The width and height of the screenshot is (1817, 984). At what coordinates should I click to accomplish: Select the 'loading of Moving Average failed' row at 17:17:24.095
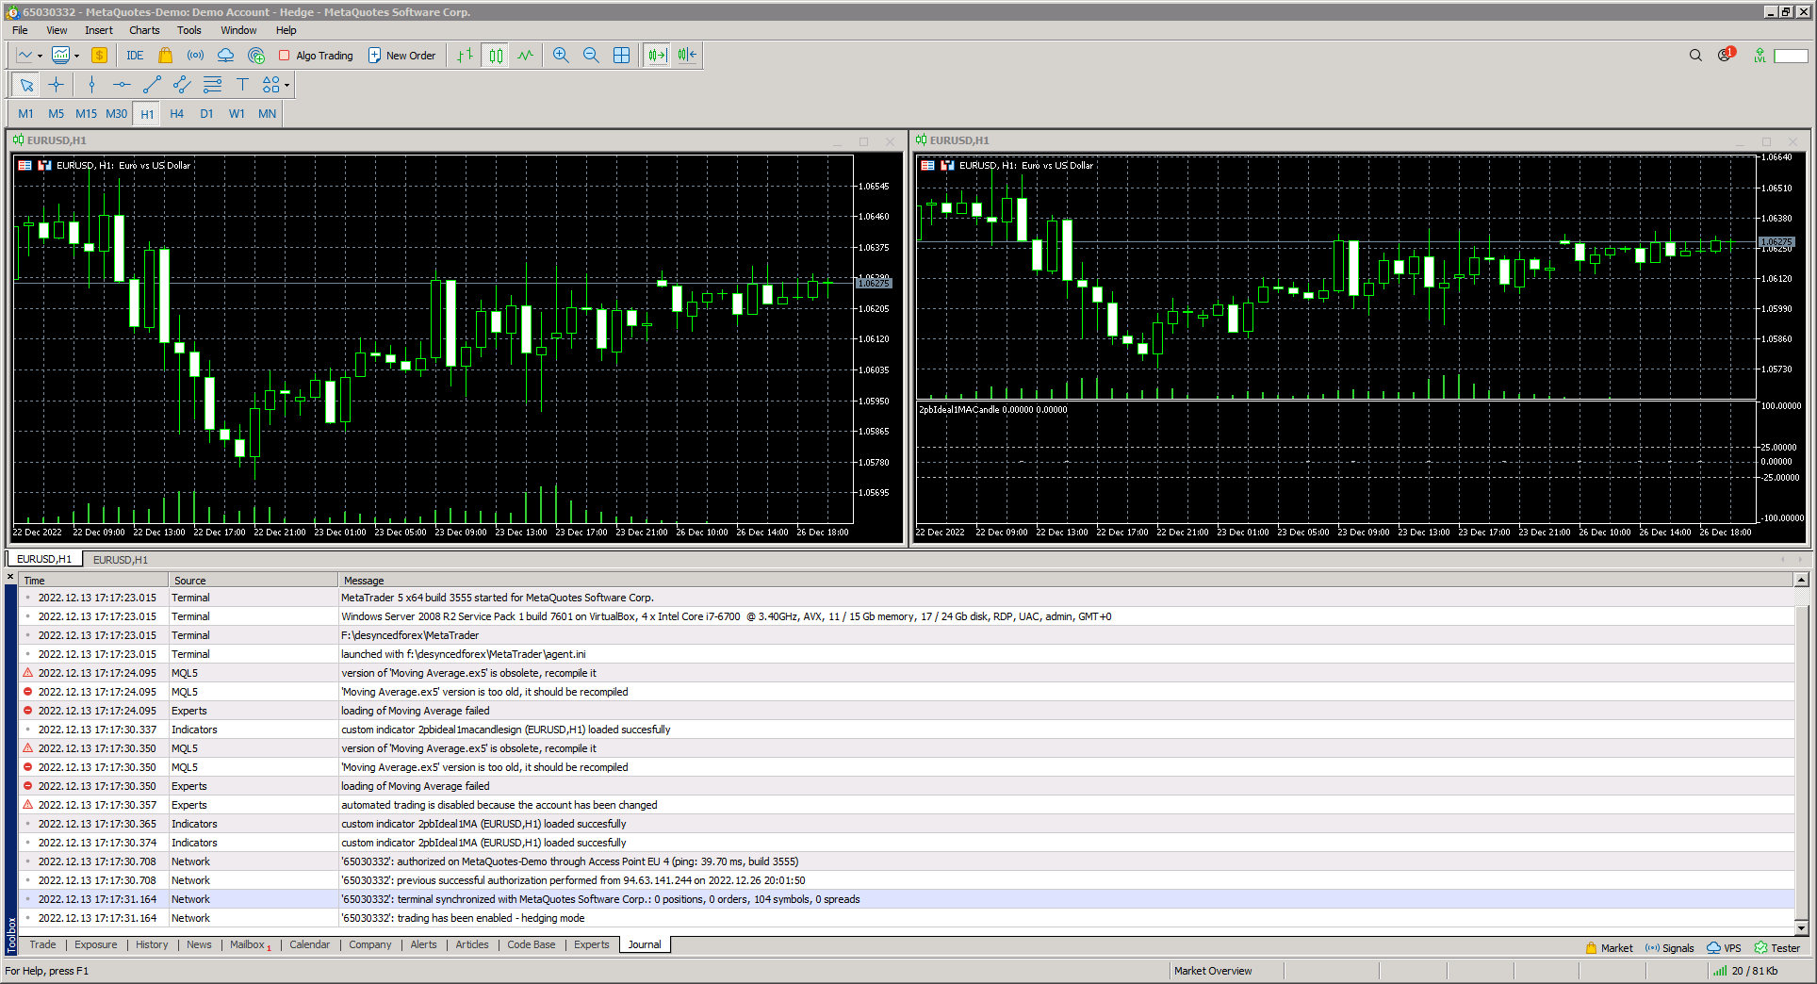[907, 711]
